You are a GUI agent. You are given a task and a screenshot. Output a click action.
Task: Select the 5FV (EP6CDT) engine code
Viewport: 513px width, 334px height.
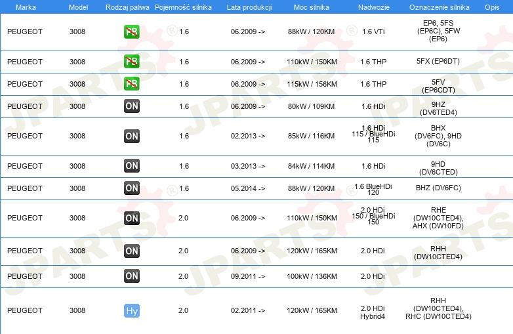click(438, 86)
